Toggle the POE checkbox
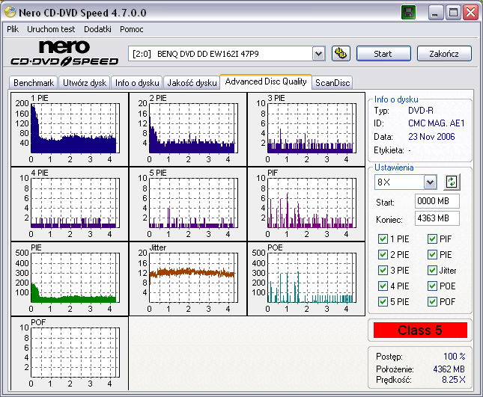Viewport: 483px width, 397px height. [433, 286]
